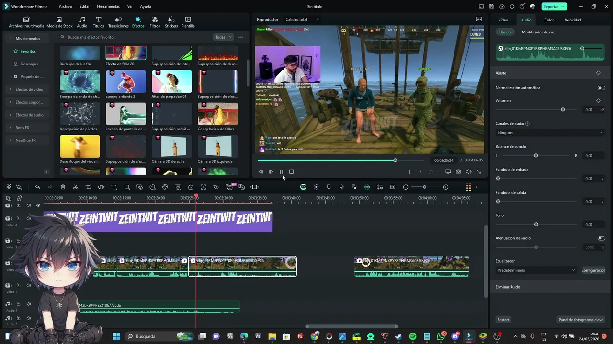Toggle visibility of video track 5
The height and width of the screenshot is (344, 613).
tap(38, 205)
